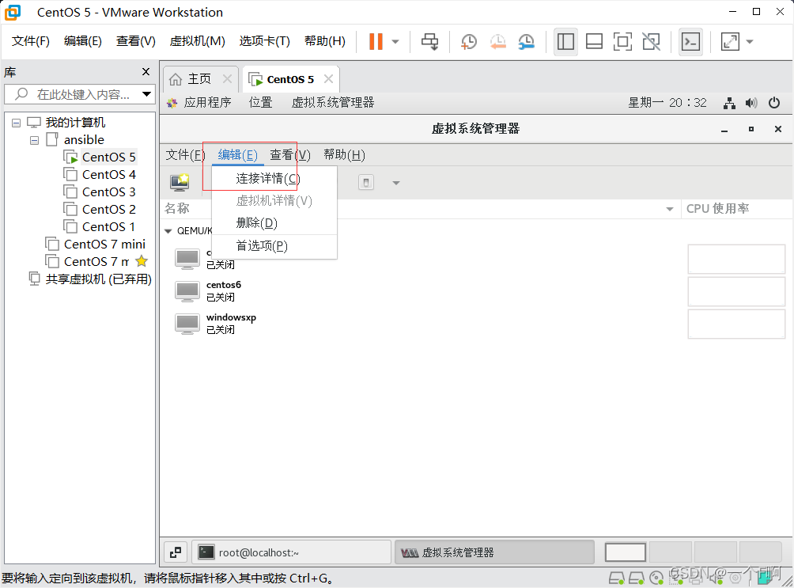The height and width of the screenshot is (588, 794).
Task: Choose 删除(D) from the edit menu
Action: pyautogui.click(x=274, y=222)
